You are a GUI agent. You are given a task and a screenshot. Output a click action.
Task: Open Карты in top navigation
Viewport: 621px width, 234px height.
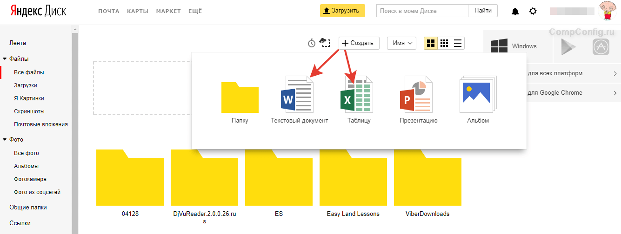tap(138, 11)
